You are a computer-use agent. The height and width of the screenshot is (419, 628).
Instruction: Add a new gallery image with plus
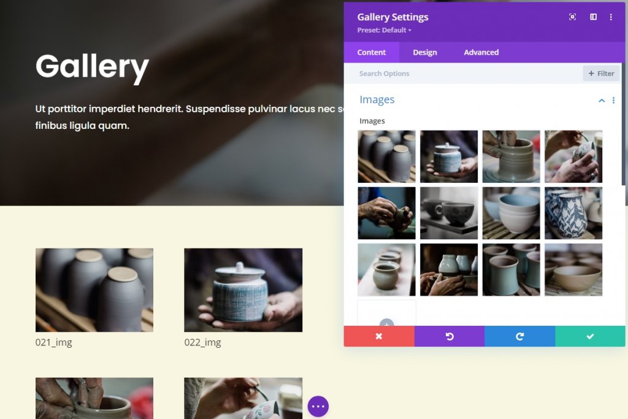386,323
